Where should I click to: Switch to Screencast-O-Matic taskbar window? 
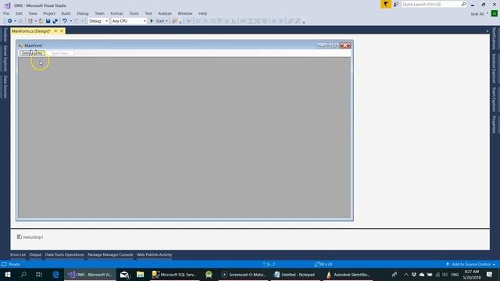244,275
